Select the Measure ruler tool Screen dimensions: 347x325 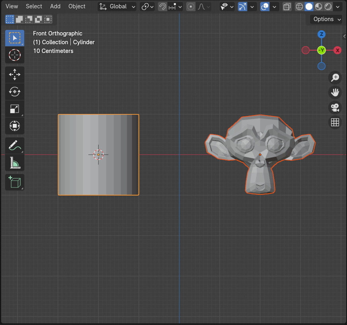15,162
